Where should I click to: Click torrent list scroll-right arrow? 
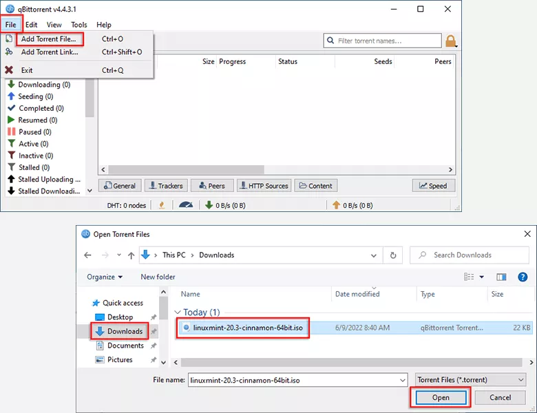[x=450, y=170]
